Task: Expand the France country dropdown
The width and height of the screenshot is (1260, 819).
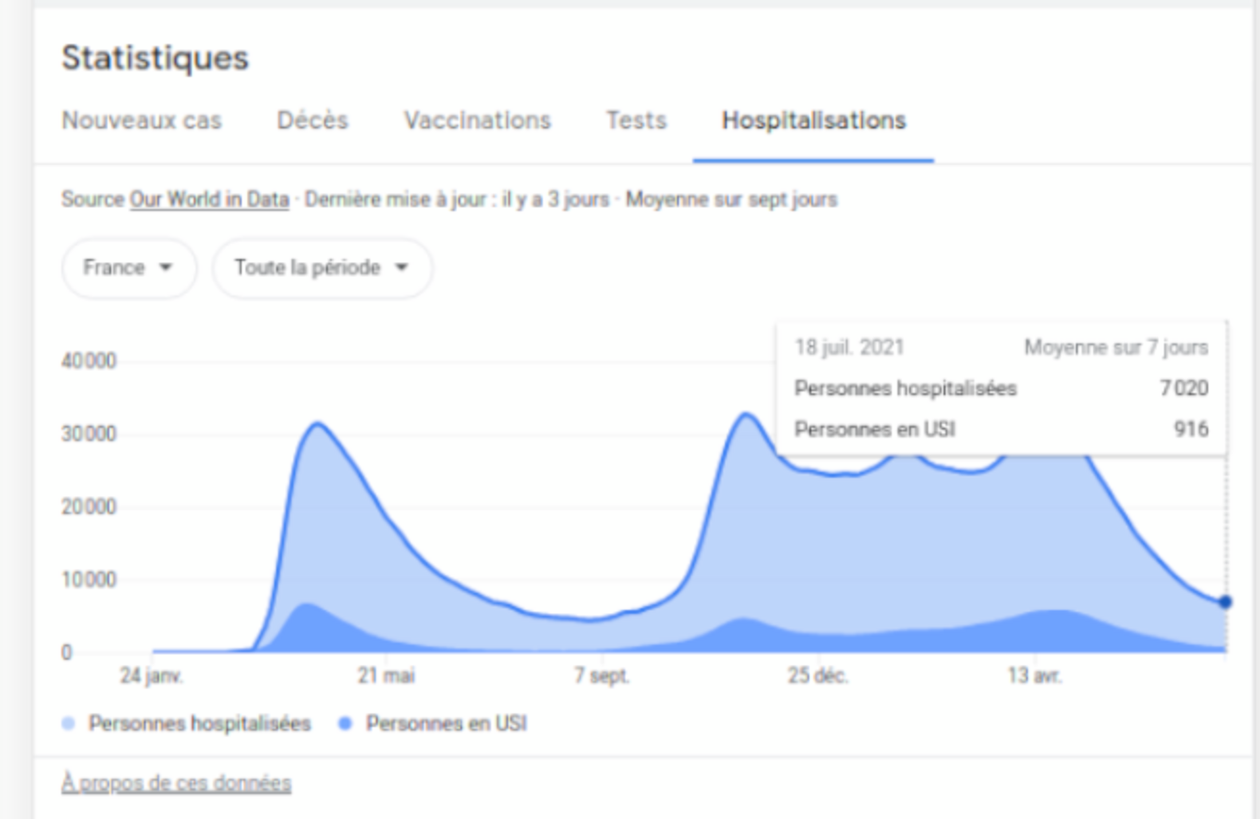Action: (128, 267)
